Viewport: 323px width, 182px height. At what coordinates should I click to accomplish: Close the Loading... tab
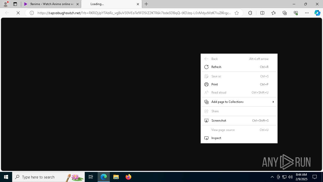click(138, 4)
